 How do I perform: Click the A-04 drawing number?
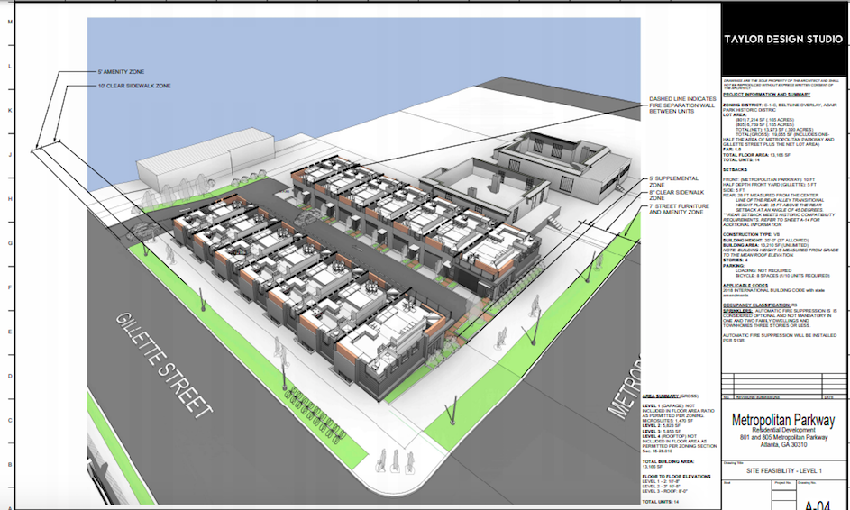818,504
